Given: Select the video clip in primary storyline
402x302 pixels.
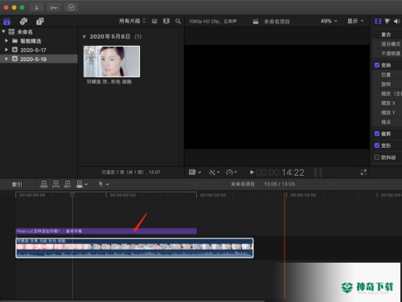Looking at the screenshot, I should [134, 248].
